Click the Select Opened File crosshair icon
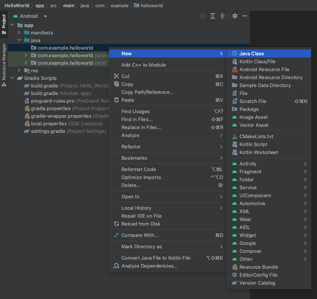The image size is (317, 299). (203, 16)
